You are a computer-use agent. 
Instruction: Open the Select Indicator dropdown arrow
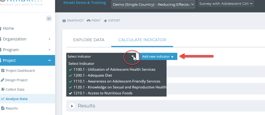pyautogui.click(x=133, y=56)
